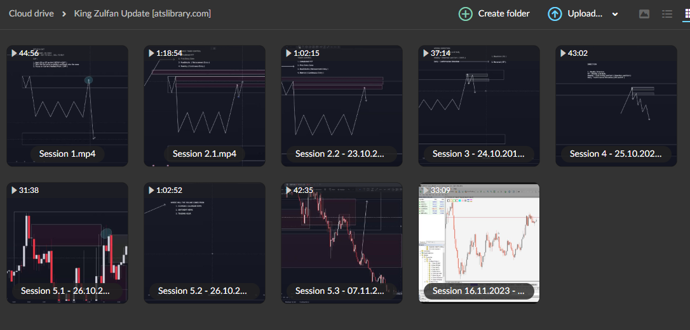The image size is (690, 330).
Task: Click the Create folder plus icon
Action: (466, 14)
